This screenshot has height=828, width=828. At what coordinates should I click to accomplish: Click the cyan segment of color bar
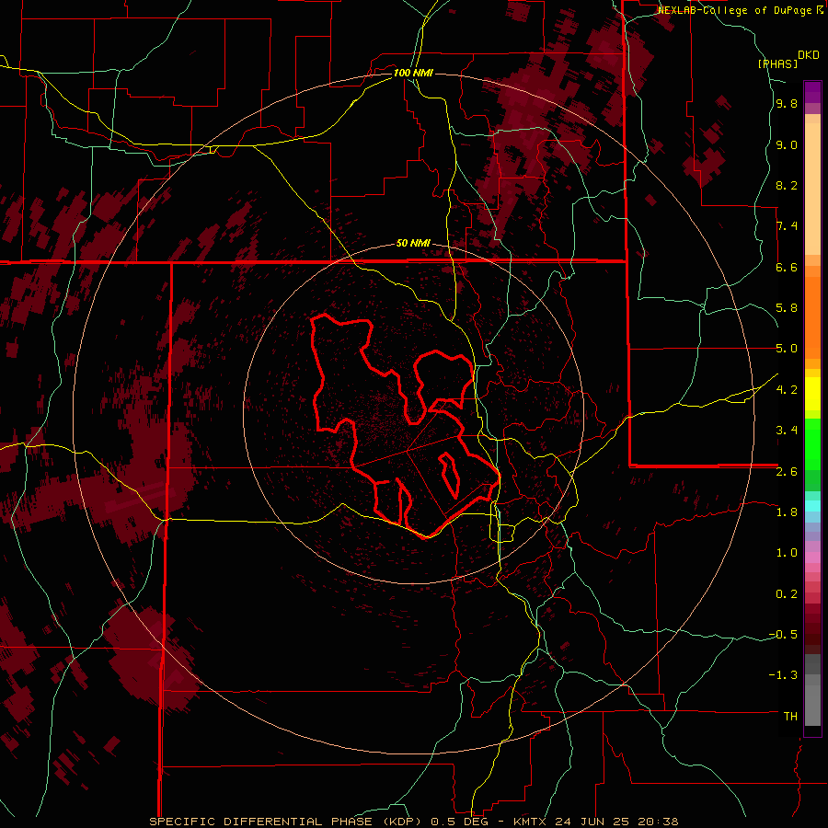pyautogui.click(x=812, y=506)
